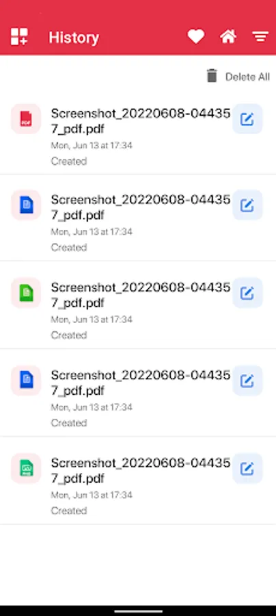Open first Screenshot_20220608 pdf file name
This screenshot has height=616, width=276.
pyautogui.click(x=140, y=121)
